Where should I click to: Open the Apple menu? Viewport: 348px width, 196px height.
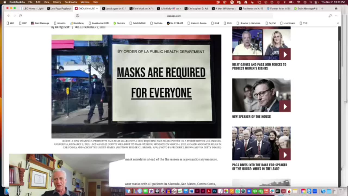tap(5, 2)
